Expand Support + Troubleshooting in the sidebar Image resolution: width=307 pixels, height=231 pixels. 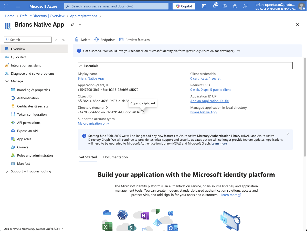pos(7,171)
